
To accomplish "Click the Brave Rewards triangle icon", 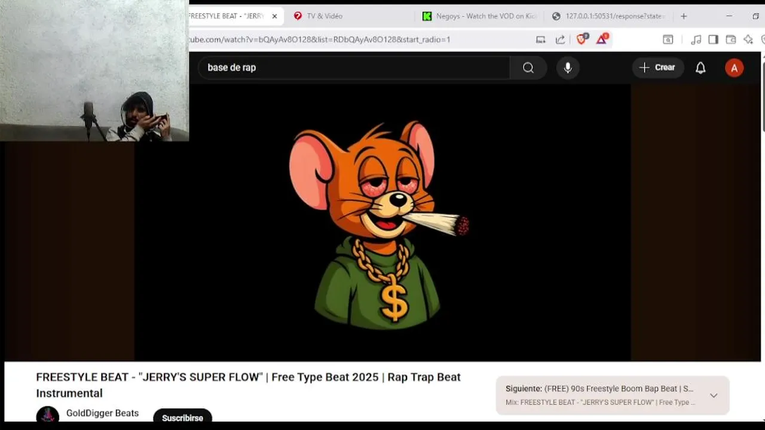I will (x=601, y=39).
